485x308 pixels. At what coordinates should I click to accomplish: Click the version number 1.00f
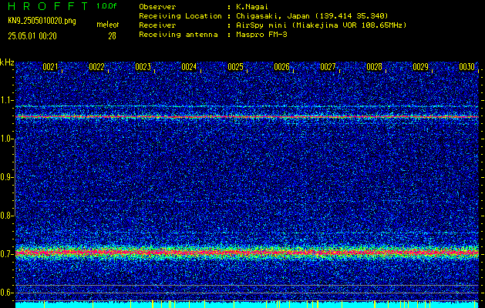(x=106, y=6)
